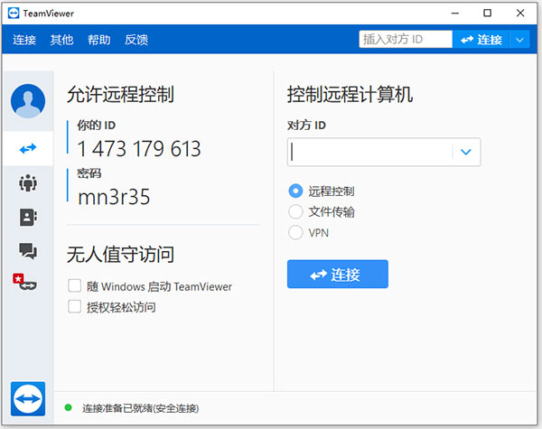Click the password mn3r35
The height and width of the screenshot is (429, 542).
[114, 197]
